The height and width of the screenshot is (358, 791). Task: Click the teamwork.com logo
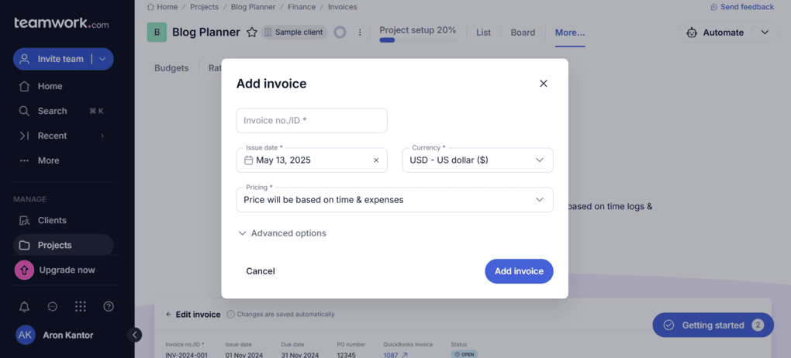(61, 23)
